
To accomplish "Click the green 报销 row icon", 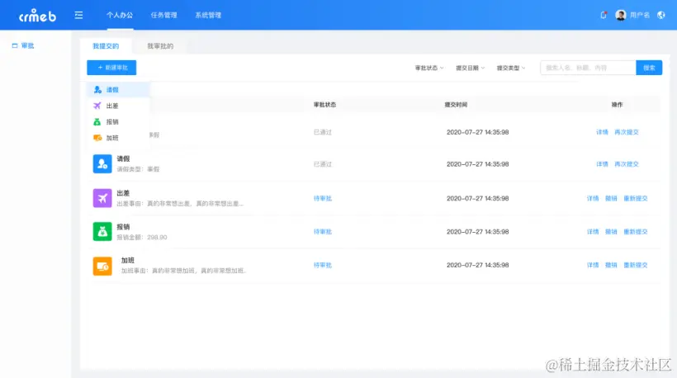I will (x=102, y=232).
